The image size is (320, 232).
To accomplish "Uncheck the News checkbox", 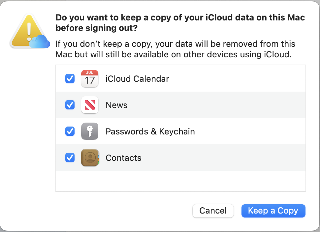I will pos(70,105).
